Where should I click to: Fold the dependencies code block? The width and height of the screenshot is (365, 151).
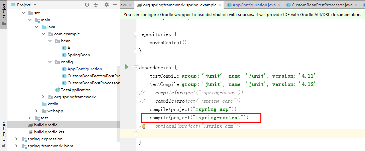coord(136,68)
